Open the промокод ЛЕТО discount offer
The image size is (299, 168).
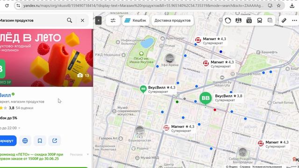31,156
